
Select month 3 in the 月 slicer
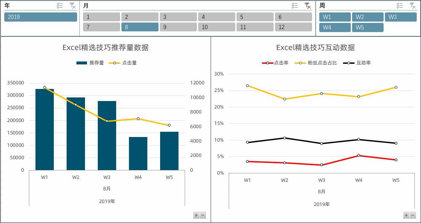(178, 17)
